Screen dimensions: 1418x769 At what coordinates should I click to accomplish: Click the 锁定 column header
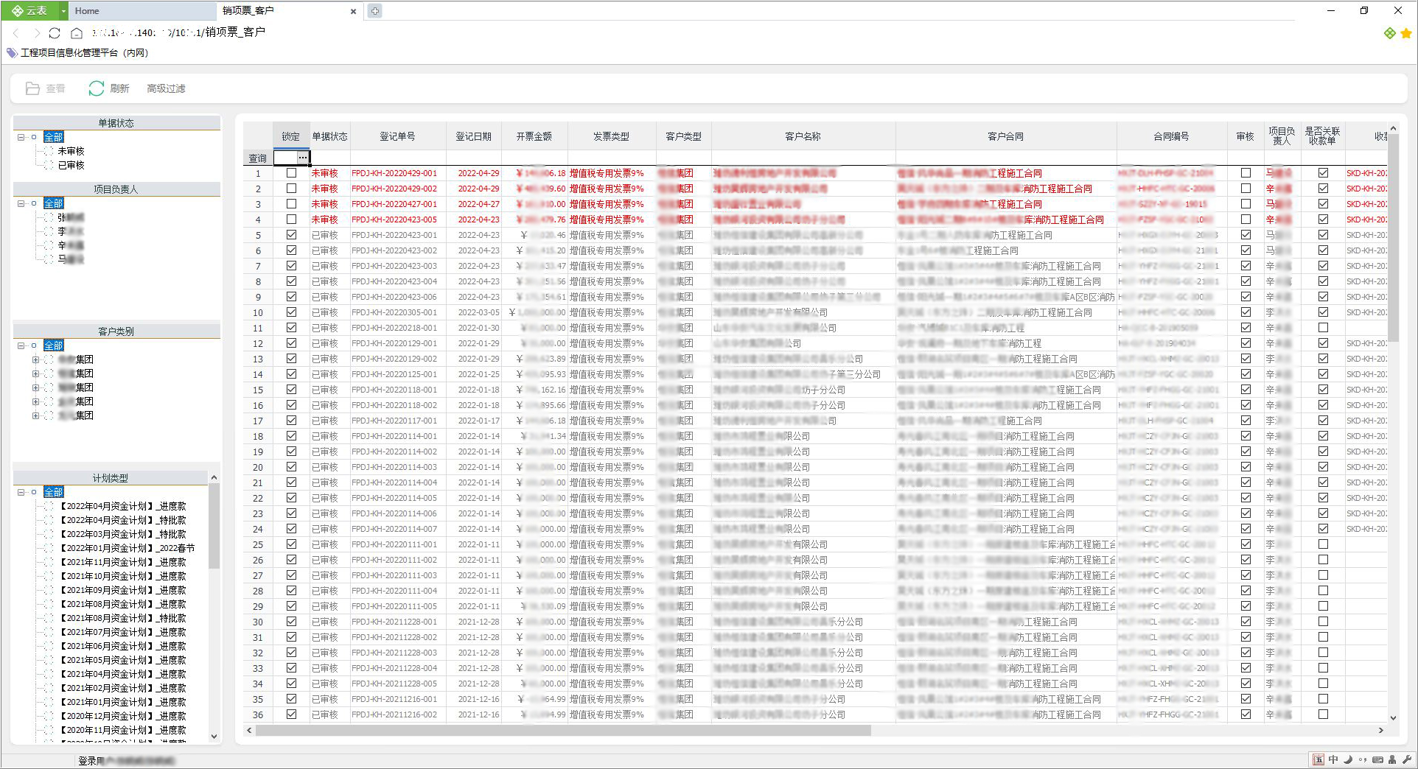click(291, 136)
